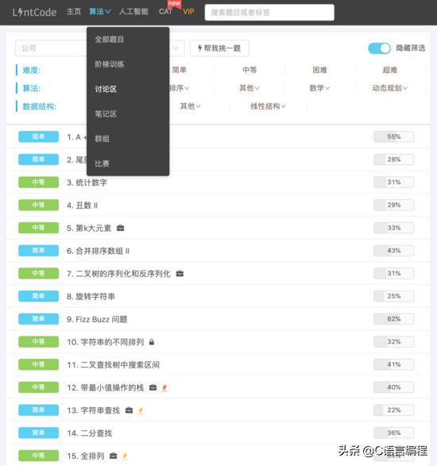Click the briefcase icon next to 二叉树的序列化和反序列化
Viewport: 437px width, 466px height.
(180, 273)
